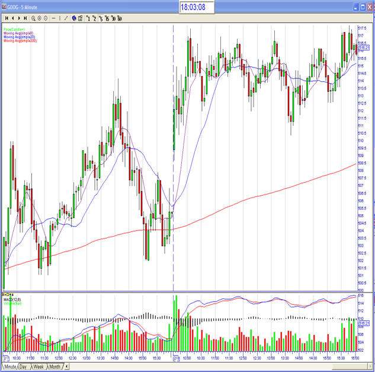Viewport: 375px width, 372px height.
Task: Click the scrollbar right arrow at bottom
Action: click(x=370, y=367)
